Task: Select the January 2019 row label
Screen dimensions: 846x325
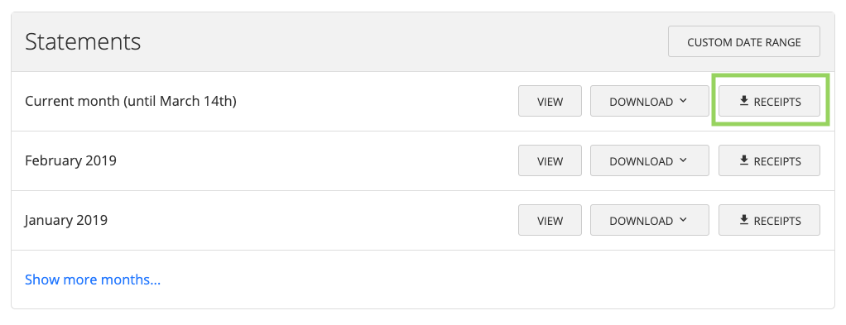Action: [66, 220]
